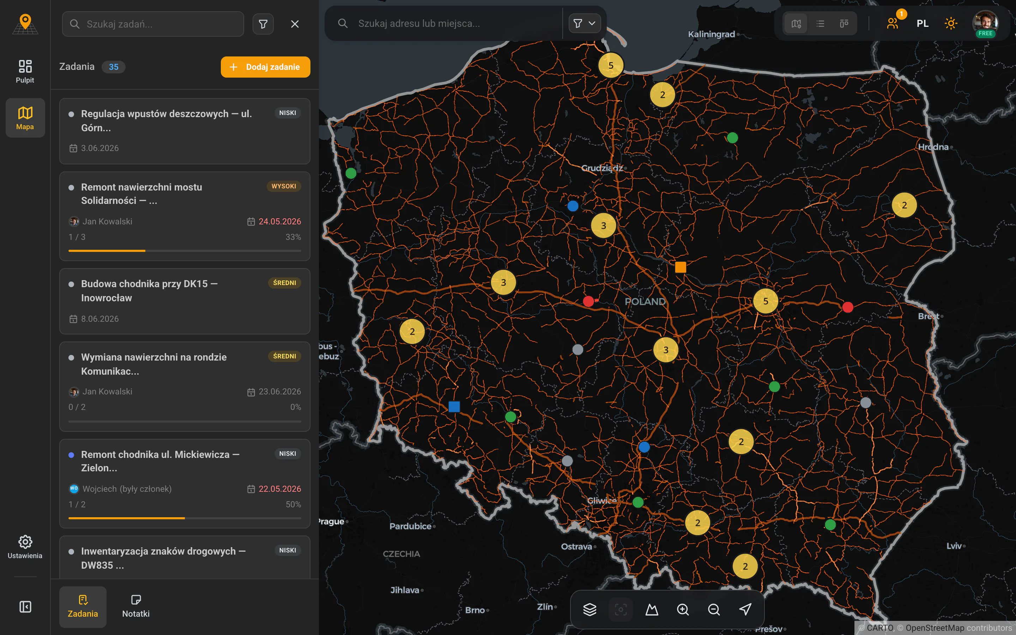Open the map layers icon

(590, 609)
